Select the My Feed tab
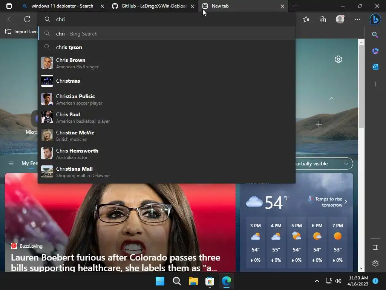Screen dimensions: 386x290 tap(29, 163)
